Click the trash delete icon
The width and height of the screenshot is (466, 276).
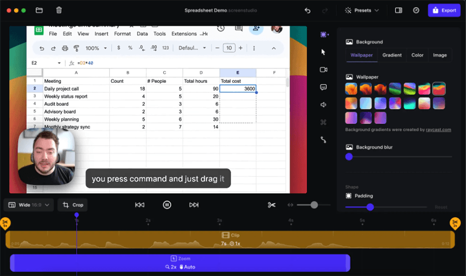tap(59, 10)
